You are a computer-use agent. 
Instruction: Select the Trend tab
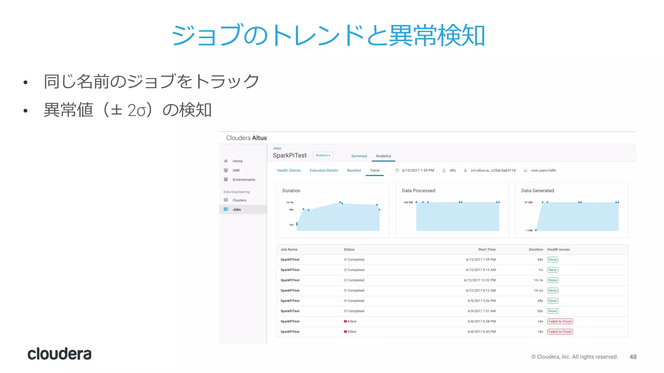pyautogui.click(x=374, y=170)
